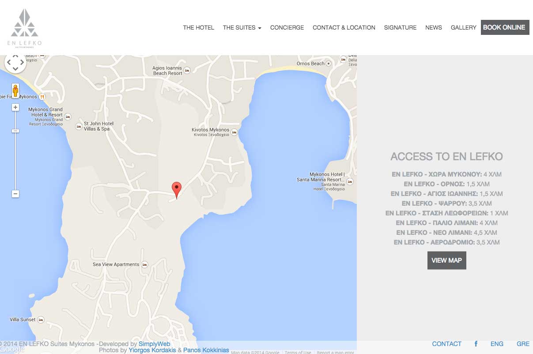Click the St John Hotel bed icon
Viewport: 533px width, 354px height.
point(79,126)
